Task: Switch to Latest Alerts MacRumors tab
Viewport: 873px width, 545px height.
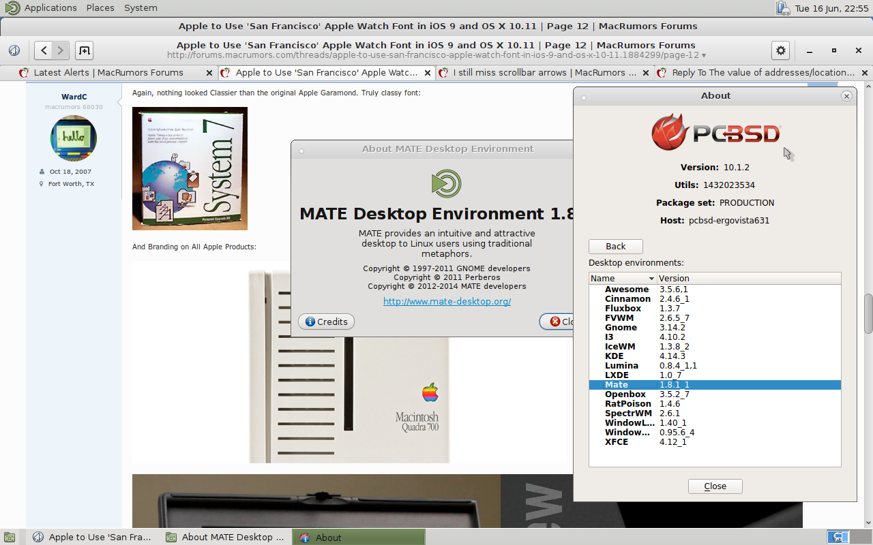Action: coord(108,72)
